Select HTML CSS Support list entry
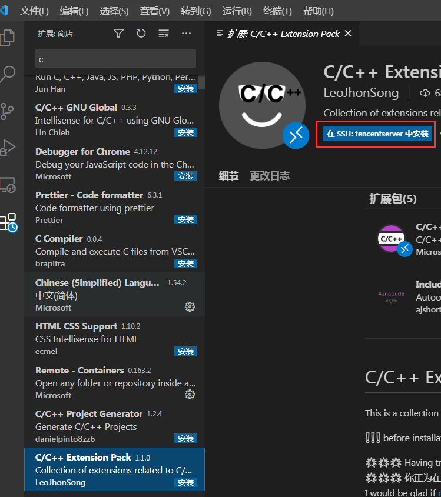Viewport: 441px width, 497px height. (x=115, y=339)
